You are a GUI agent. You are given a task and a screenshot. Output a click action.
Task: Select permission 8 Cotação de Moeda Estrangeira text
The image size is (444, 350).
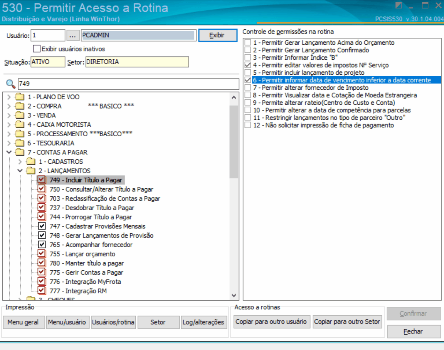tap(335, 95)
